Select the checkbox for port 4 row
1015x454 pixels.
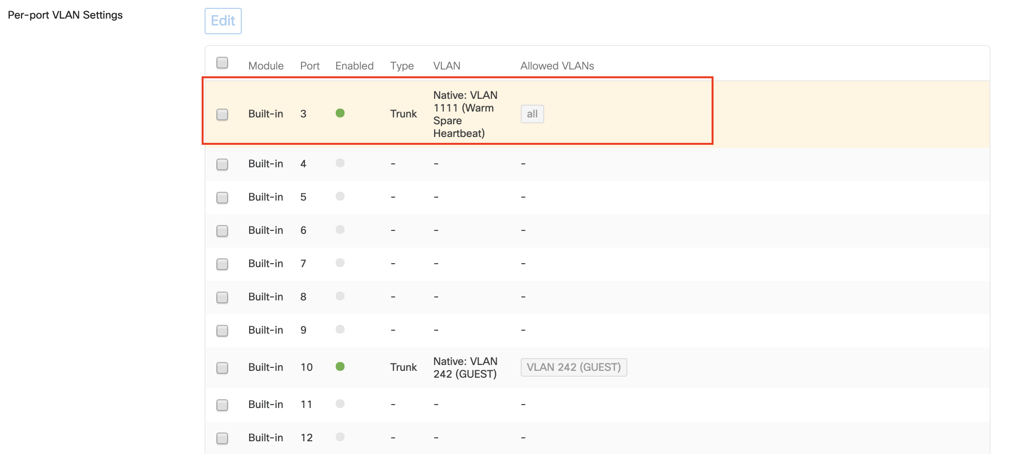[x=222, y=164]
